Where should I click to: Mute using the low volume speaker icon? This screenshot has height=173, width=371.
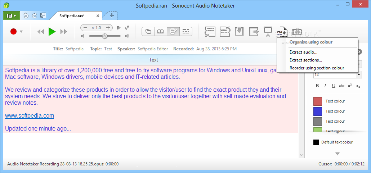pyautogui.click(x=82, y=36)
